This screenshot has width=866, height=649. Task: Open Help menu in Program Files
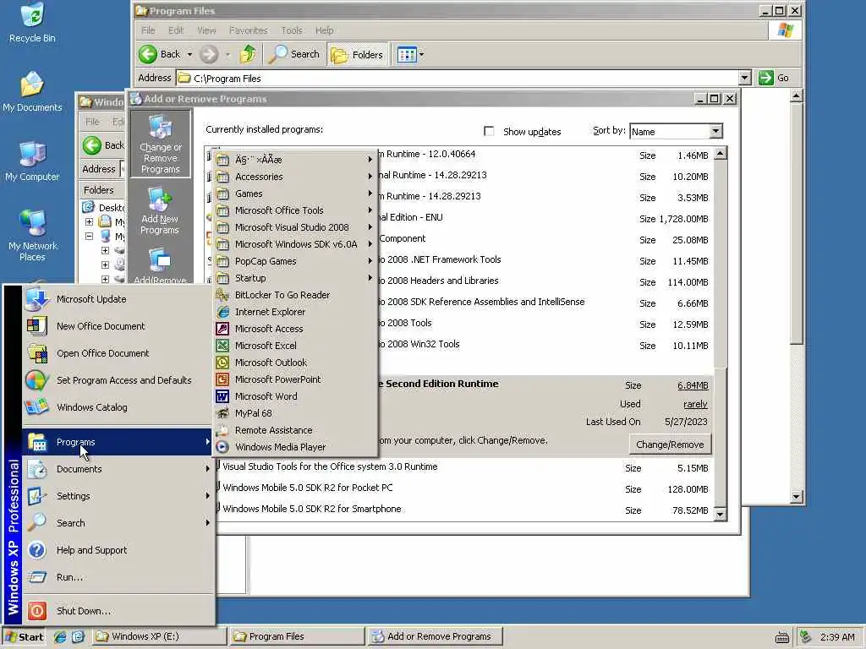point(324,30)
